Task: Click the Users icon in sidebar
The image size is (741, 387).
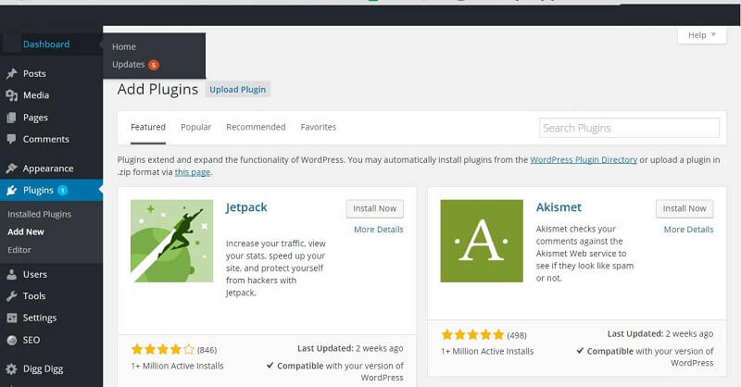Action: [x=11, y=274]
